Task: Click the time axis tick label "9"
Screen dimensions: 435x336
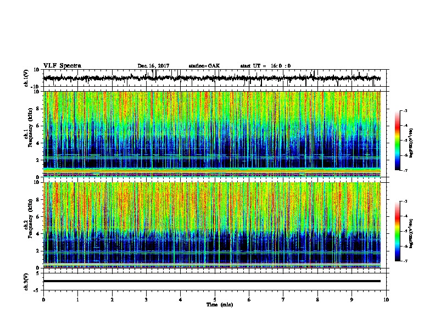Action: point(352,300)
